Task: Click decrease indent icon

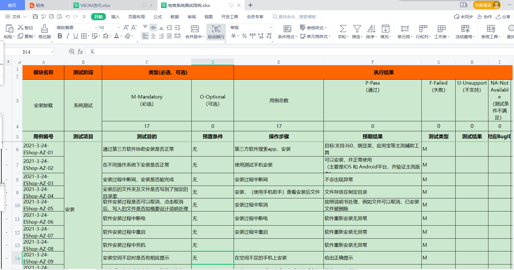Action: (169, 27)
